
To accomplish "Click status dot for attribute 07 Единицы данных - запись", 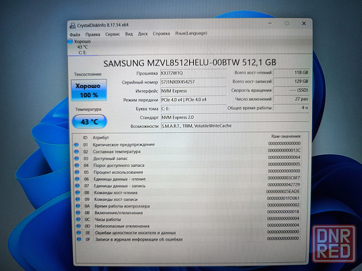I will pos(78,186).
